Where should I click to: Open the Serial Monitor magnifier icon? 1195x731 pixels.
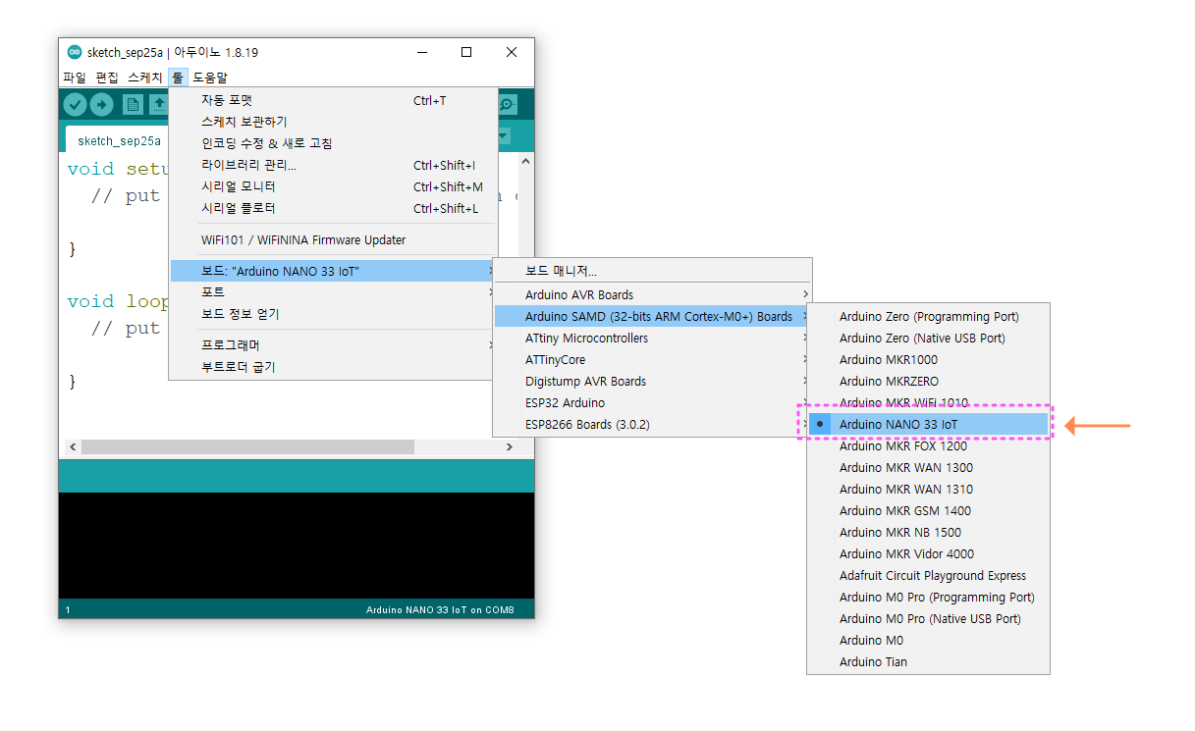tap(508, 104)
